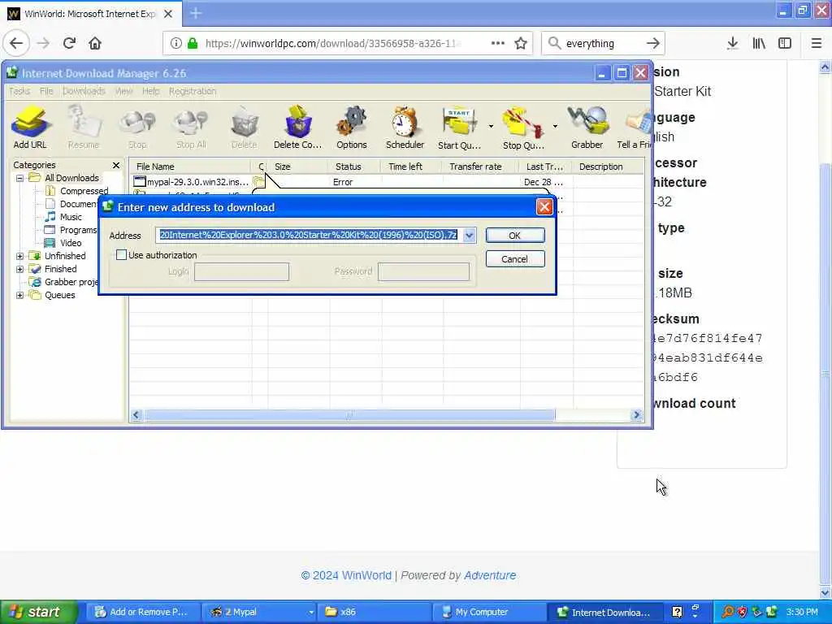Image resolution: width=832 pixels, height=624 pixels.
Task: Select the mypal-29.3.0.win32 download row
Action: (387, 182)
